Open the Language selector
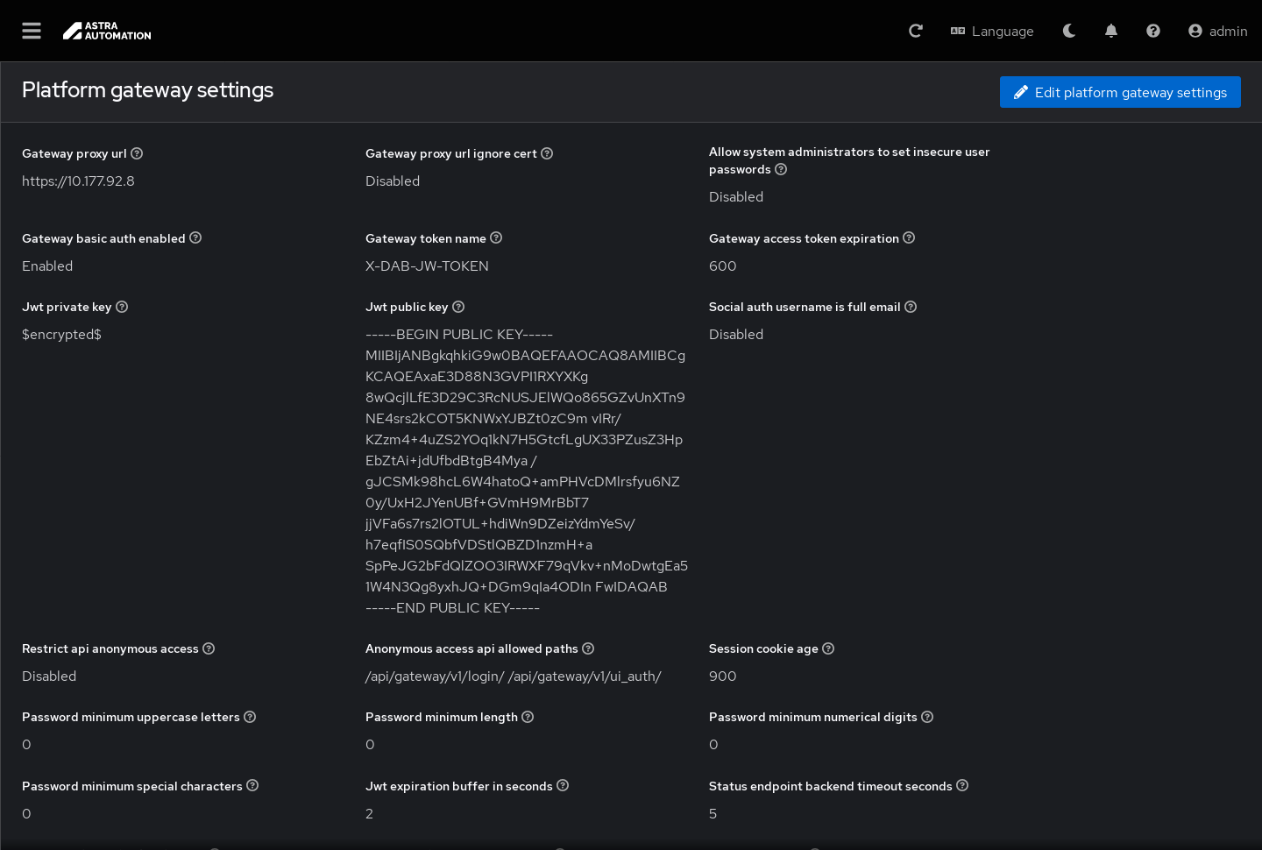This screenshot has height=850, width=1262. point(992,31)
